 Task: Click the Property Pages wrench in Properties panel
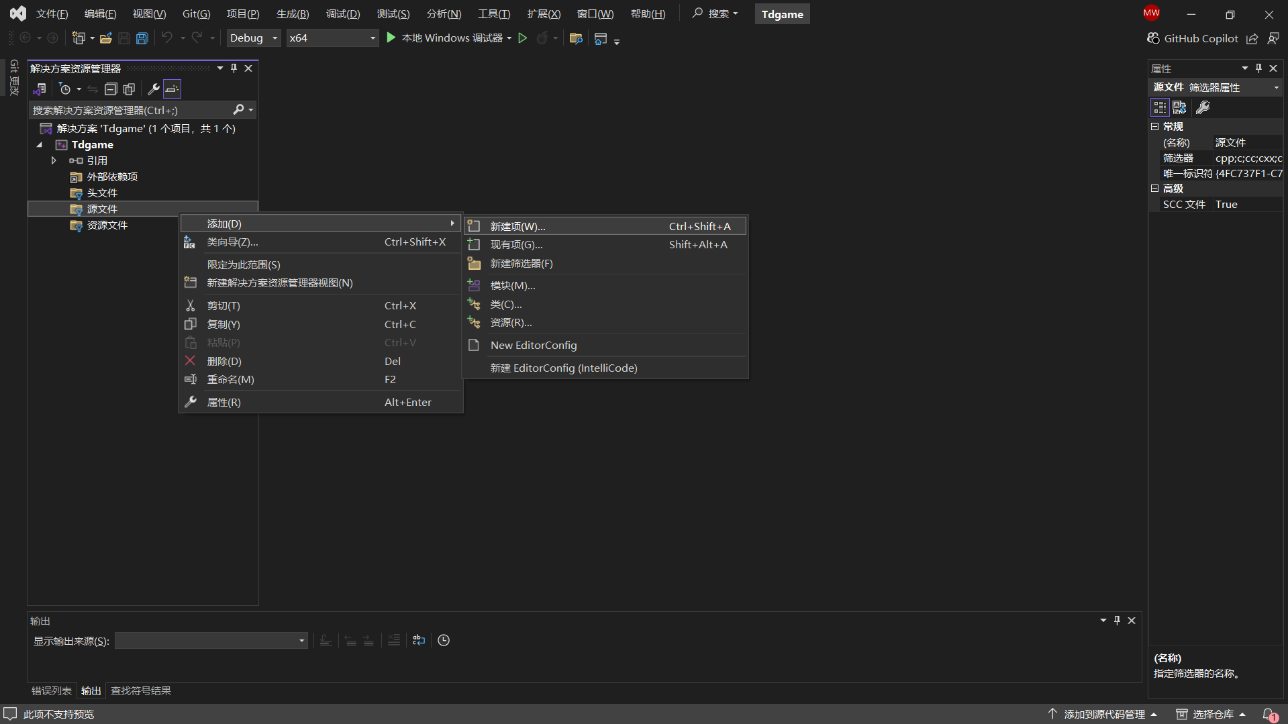pyautogui.click(x=1203, y=107)
